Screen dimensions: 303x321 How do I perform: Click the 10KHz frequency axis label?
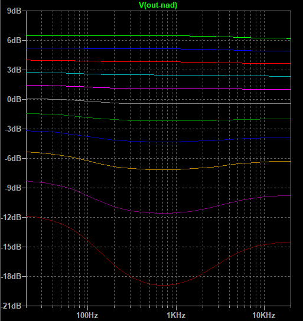coord(264,315)
